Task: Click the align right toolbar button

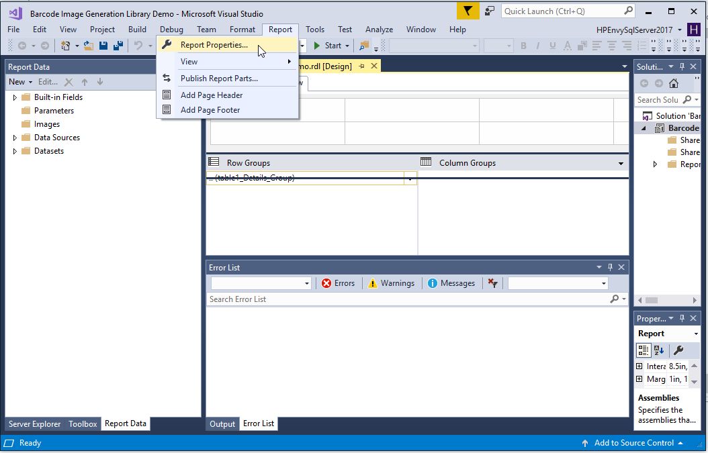Action: coord(627,46)
